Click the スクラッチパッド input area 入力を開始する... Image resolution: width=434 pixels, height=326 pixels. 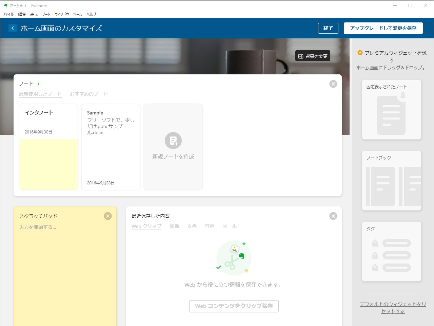click(38, 227)
